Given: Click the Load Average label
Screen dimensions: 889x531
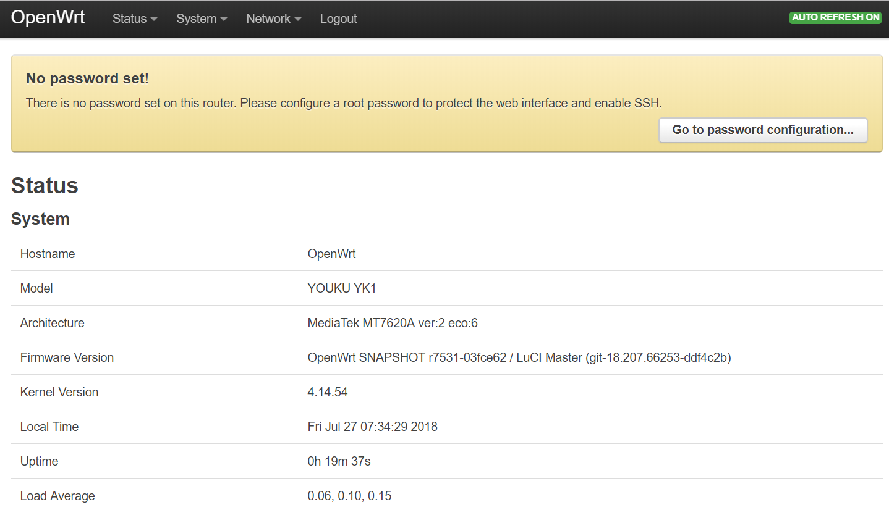Looking at the screenshot, I should pos(57,496).
